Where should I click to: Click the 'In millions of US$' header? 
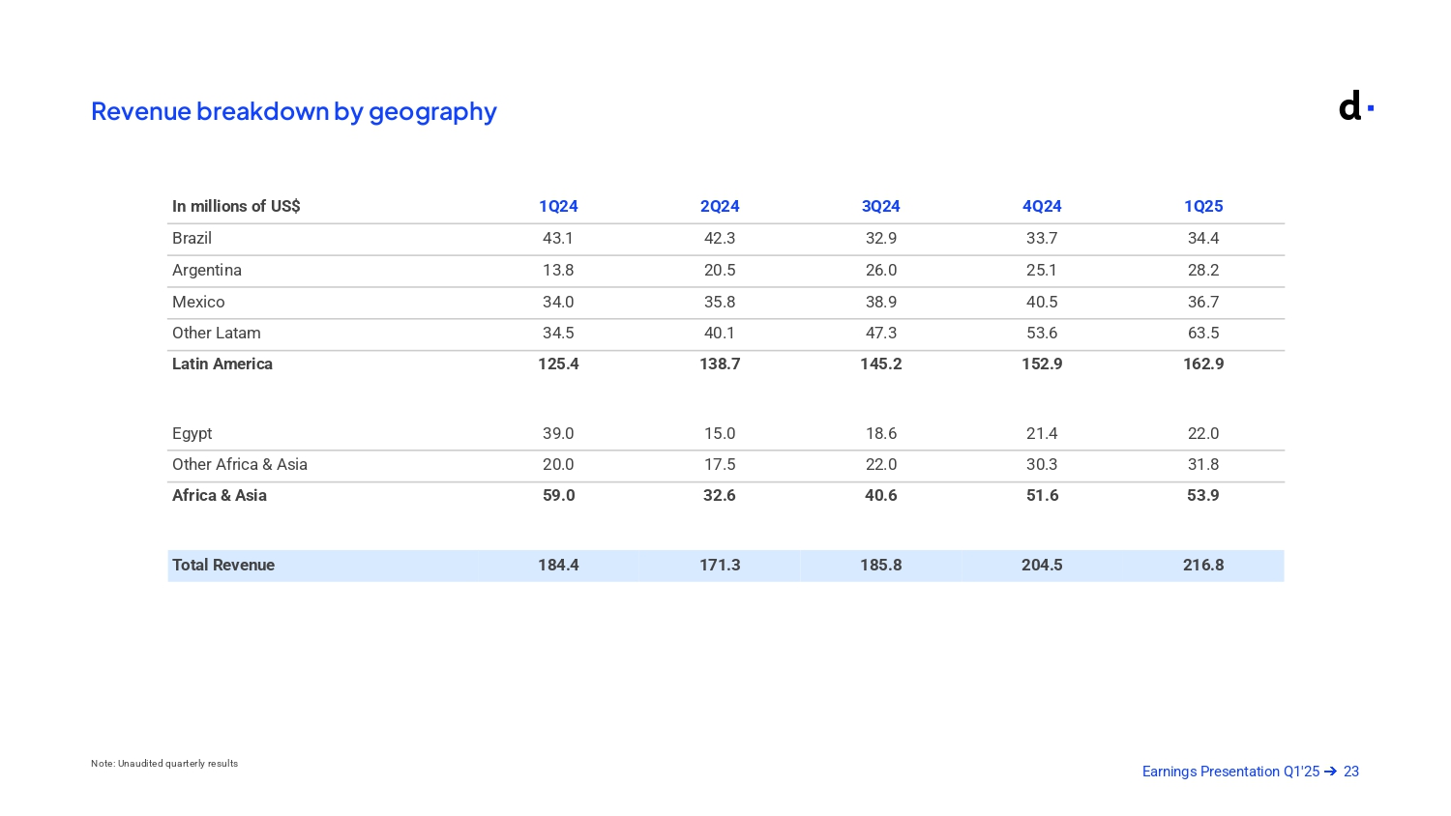(236, 206)
